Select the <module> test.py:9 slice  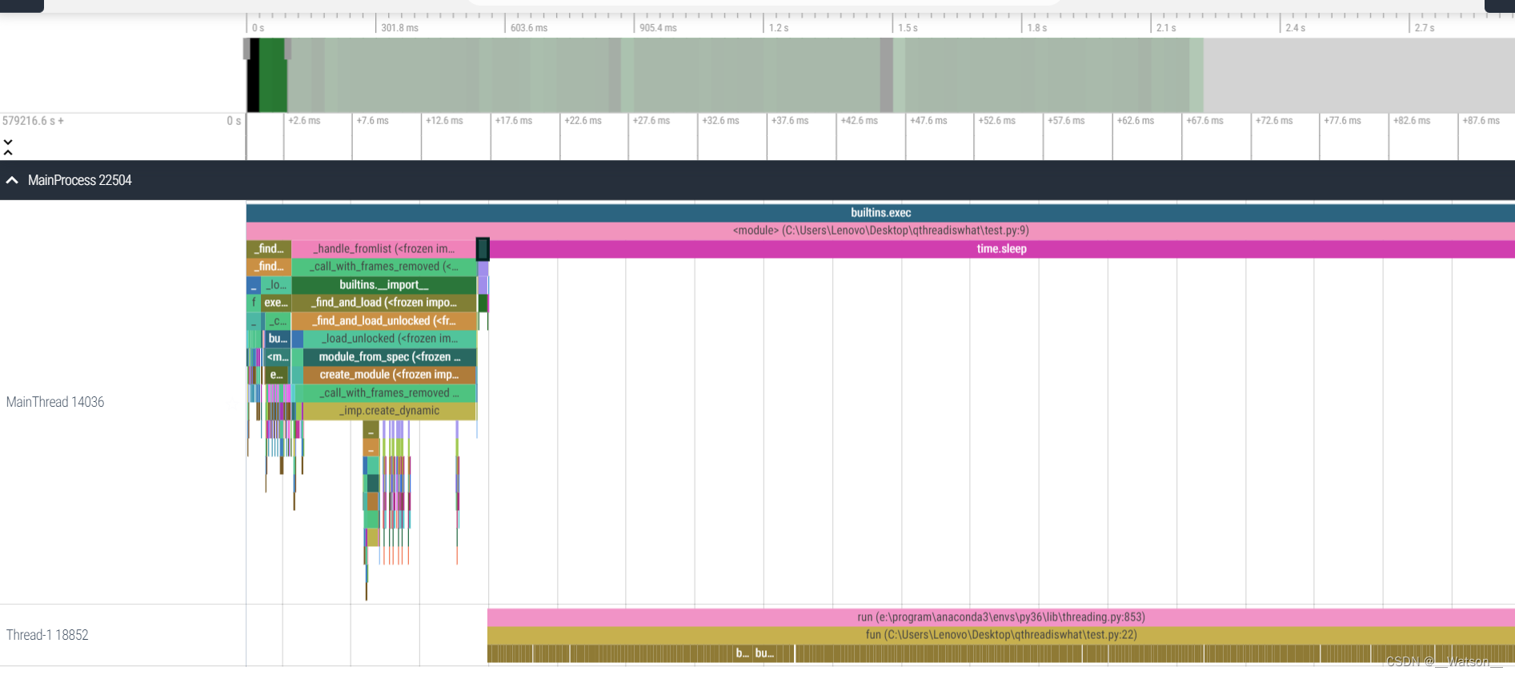tap(880, 231)
